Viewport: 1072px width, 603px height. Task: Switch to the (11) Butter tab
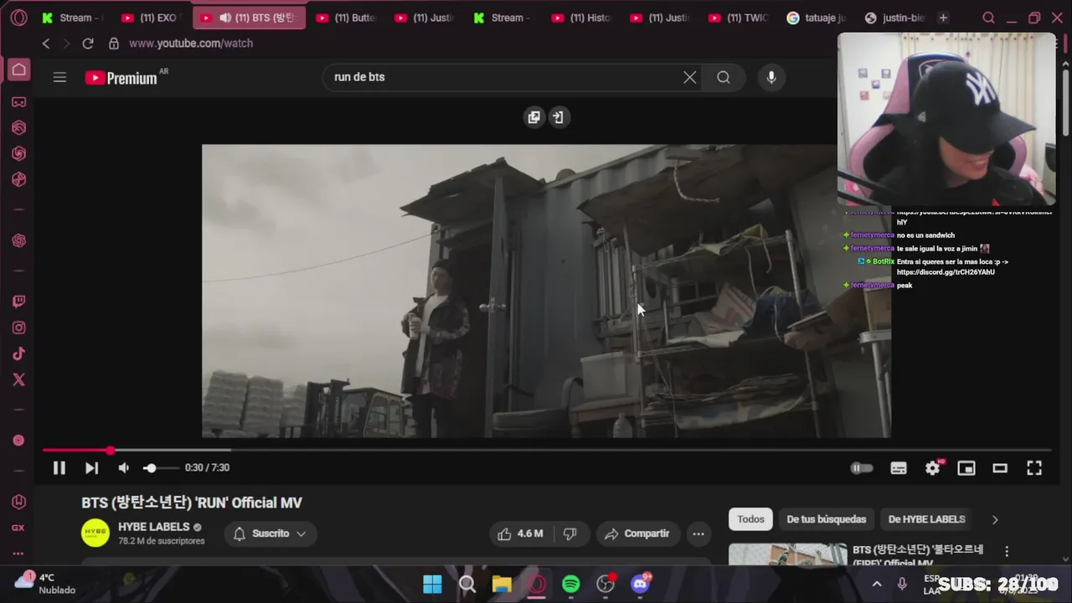[x=347, y=18]
